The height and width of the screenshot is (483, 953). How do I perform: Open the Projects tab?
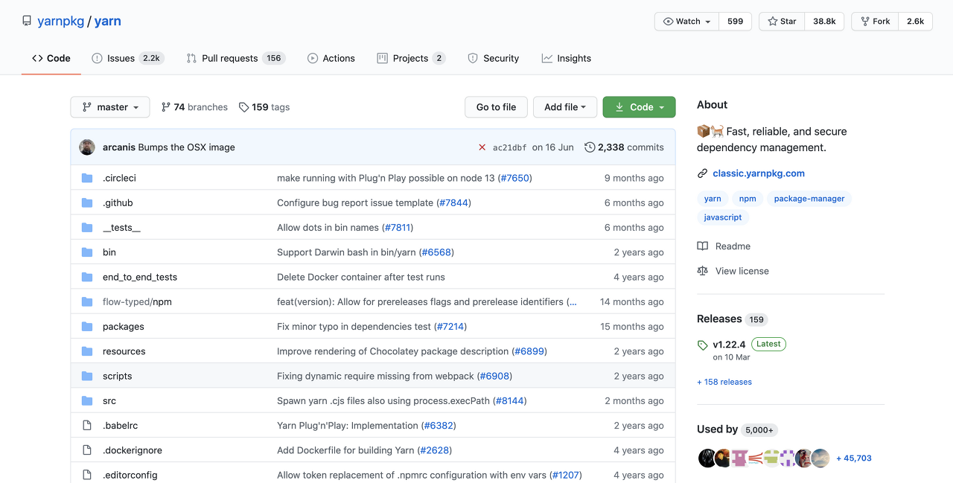pos(411,58)
